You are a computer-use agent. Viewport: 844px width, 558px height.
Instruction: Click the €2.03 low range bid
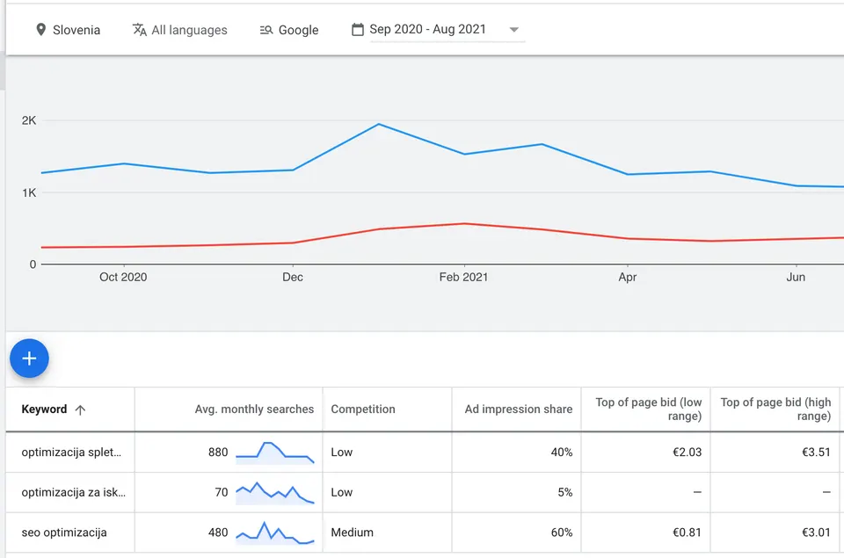coord(687,453)
